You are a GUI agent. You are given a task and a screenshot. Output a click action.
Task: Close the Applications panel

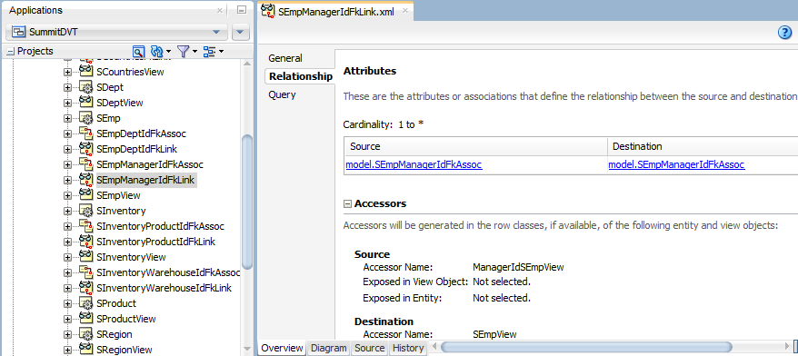tap(219, 10)
